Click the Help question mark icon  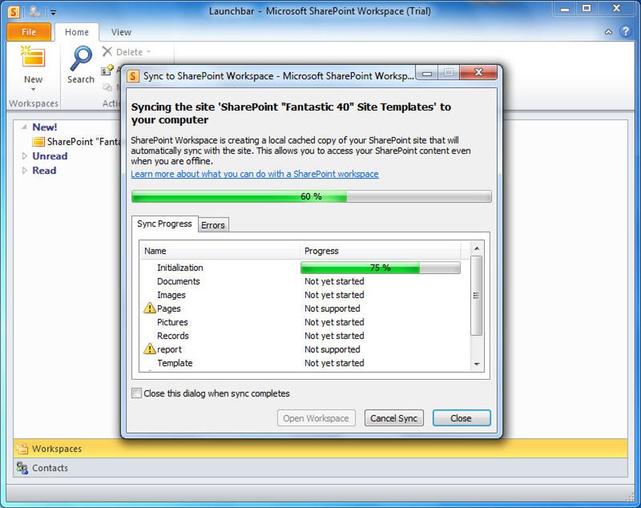(x=625, y=31)
